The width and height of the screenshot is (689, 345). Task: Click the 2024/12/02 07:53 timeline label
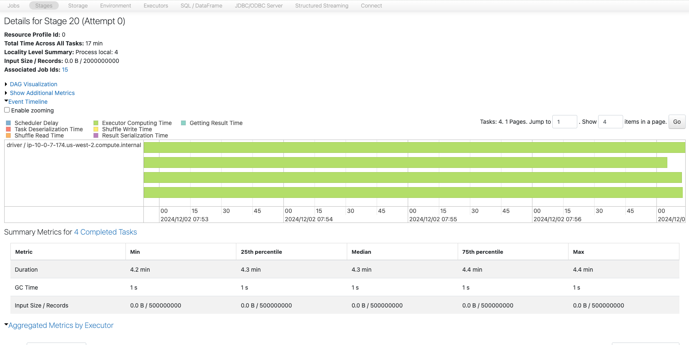tap(185, 219)
